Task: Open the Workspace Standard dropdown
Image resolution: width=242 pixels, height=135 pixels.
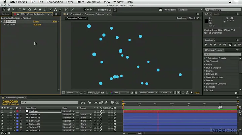Action: point(190,10)
